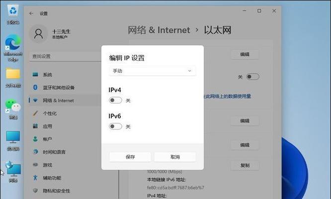Open the Network desktop icon
Viewport: 331px width, 199px height.
[x=13, y=169]
